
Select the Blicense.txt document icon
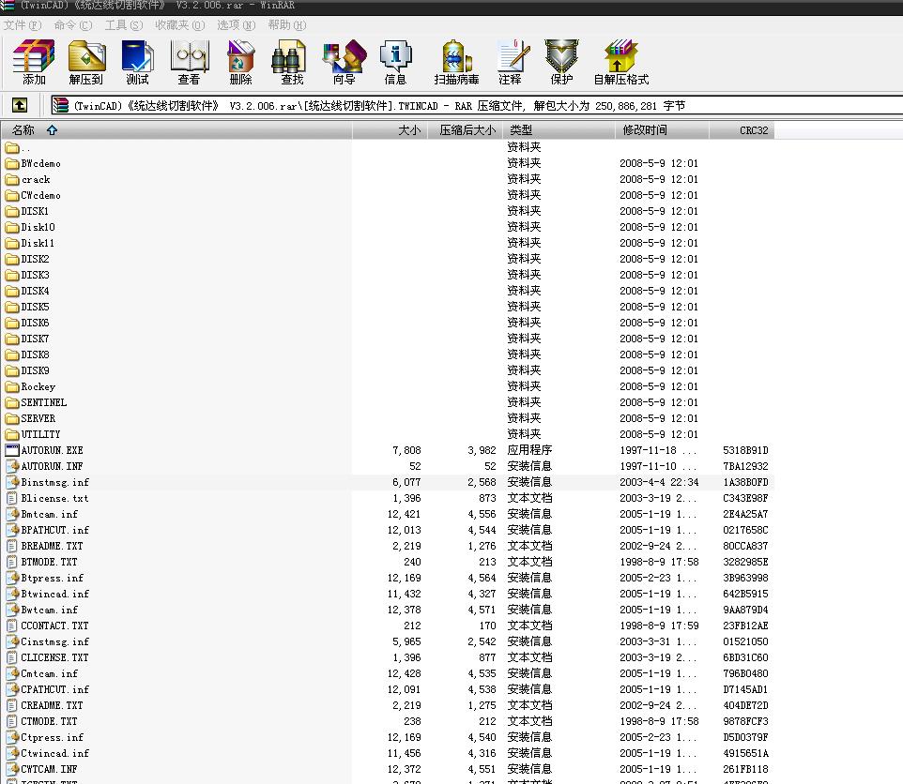click(12, 498)
